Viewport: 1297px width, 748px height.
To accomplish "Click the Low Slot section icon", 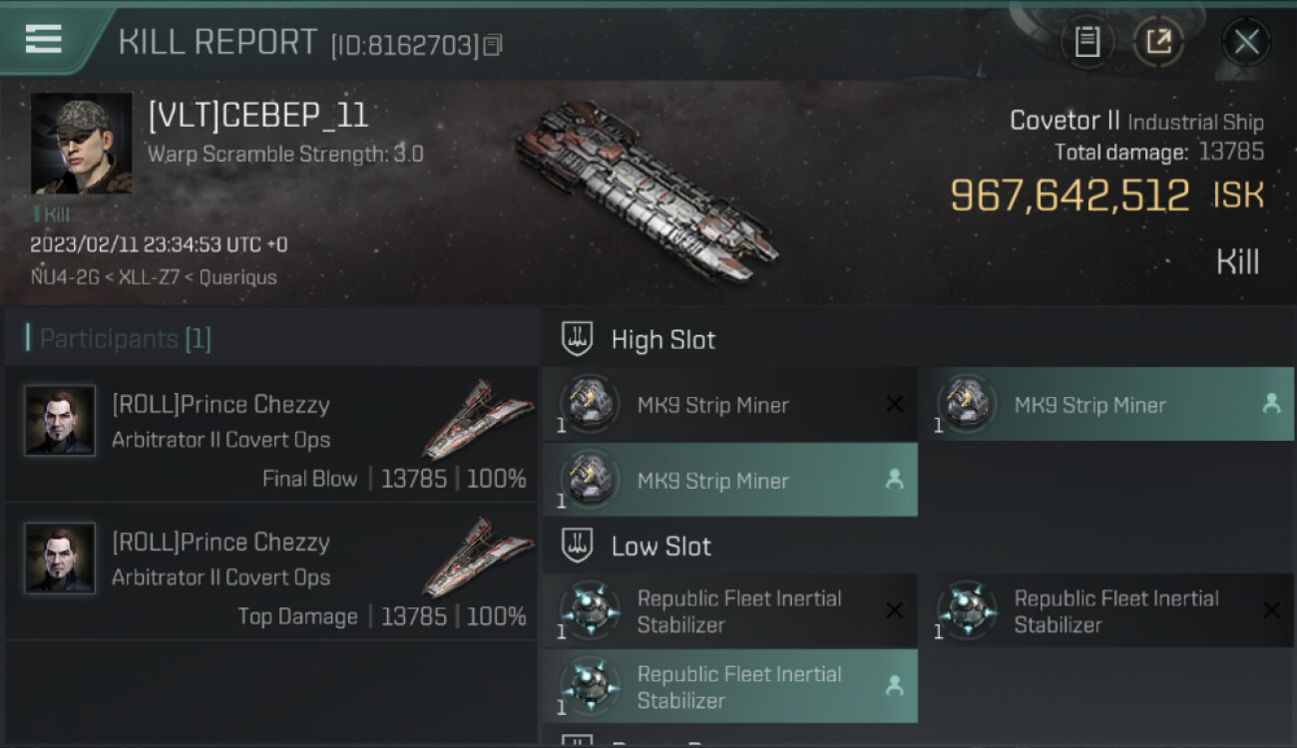I will click(x=578, y=546).
